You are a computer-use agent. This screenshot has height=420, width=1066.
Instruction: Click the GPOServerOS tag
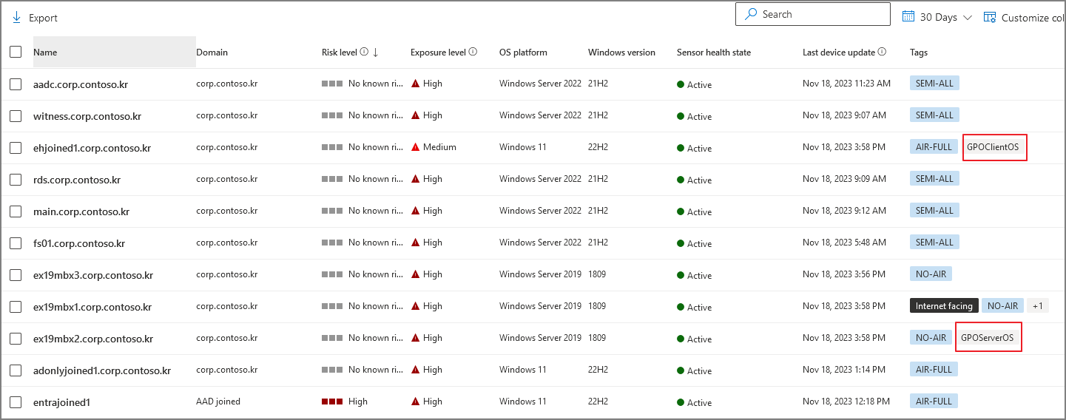pyautogui.click(x=987, y=338)
